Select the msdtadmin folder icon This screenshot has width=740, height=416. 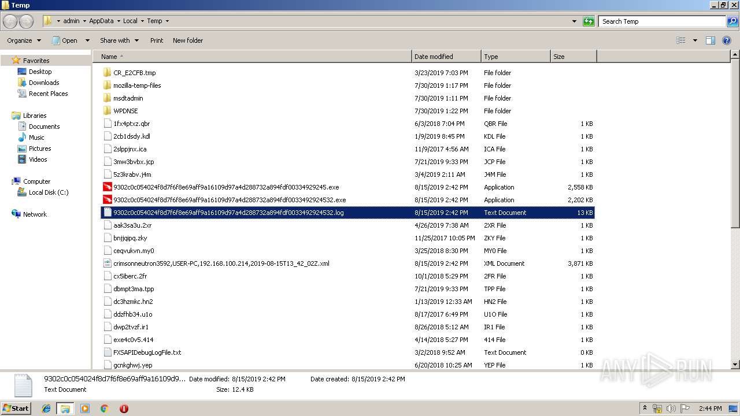pos(107,98)
